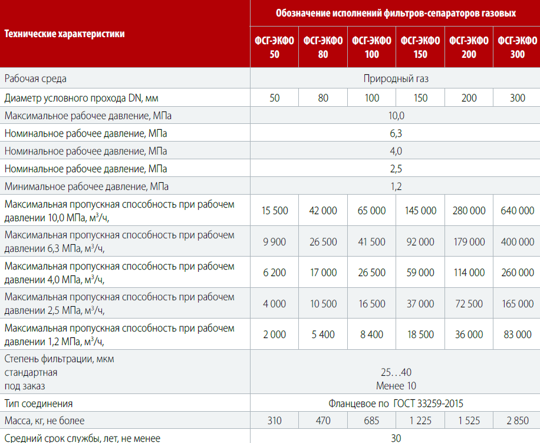540x443 pixels.
Task: Select column header ФСГ-ЭКФО 300
Action: 517,47
